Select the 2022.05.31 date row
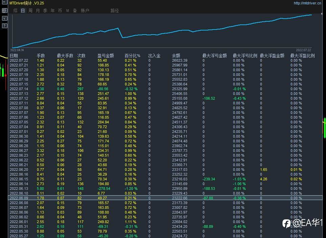326x238 pixels. pos(165,226)
